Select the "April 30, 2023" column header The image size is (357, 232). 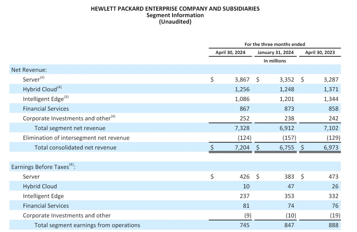(x=320, y=52)
